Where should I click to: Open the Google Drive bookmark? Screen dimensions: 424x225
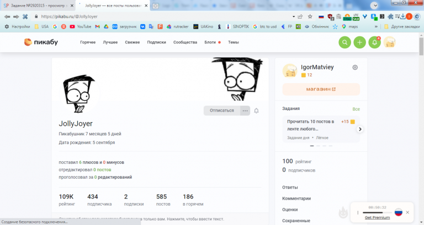106,26
